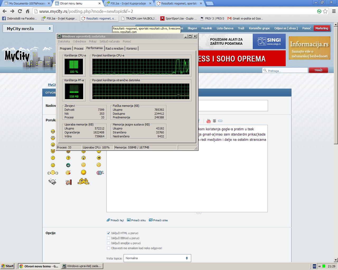Image resolution: width=338 pixels, height=270 pixels.
Task: Open the Prikaz menu in Task Manager
Action: [93, 41]
